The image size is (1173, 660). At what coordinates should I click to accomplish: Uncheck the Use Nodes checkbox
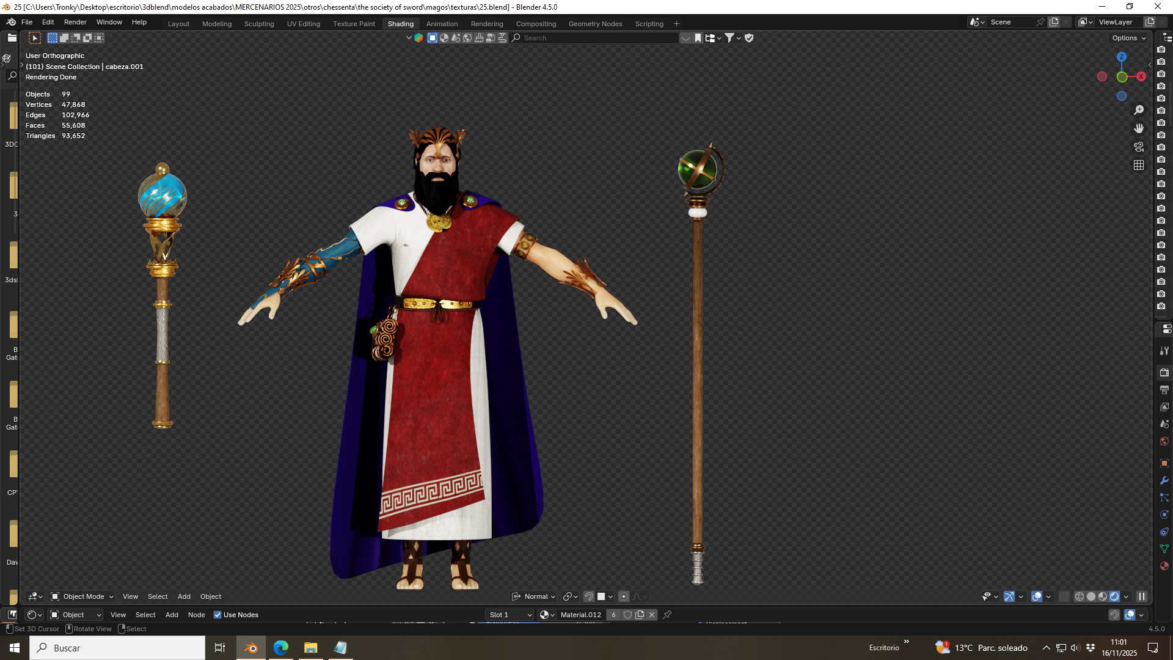pos(217,615)
